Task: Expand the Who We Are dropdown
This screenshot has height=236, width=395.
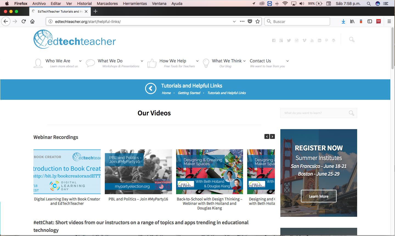Action: 80,61
